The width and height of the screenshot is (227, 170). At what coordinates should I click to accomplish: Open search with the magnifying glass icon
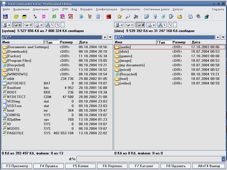coord(127,16)
